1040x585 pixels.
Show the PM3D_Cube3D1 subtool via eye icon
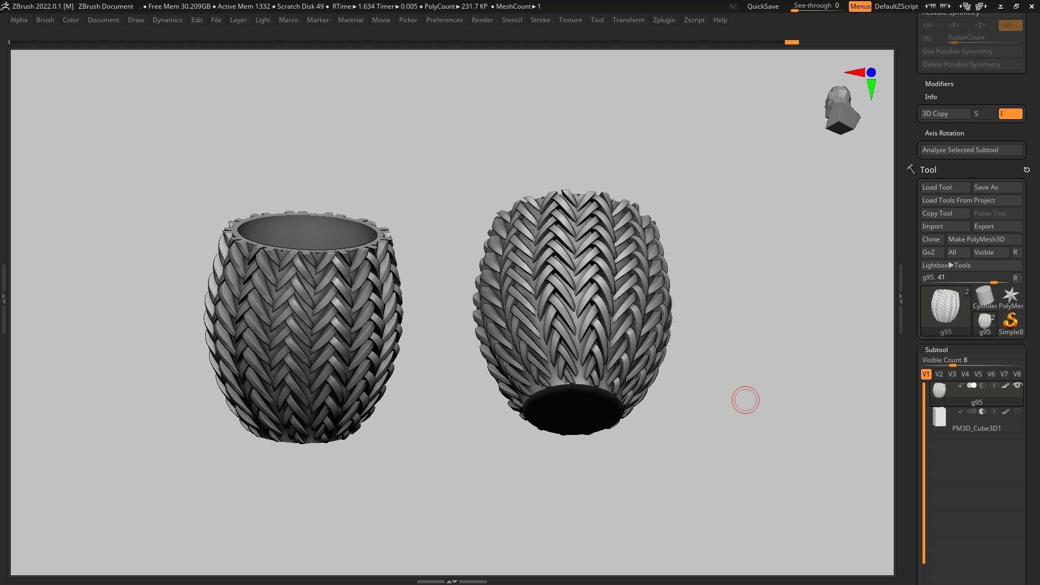[1017, 412]
